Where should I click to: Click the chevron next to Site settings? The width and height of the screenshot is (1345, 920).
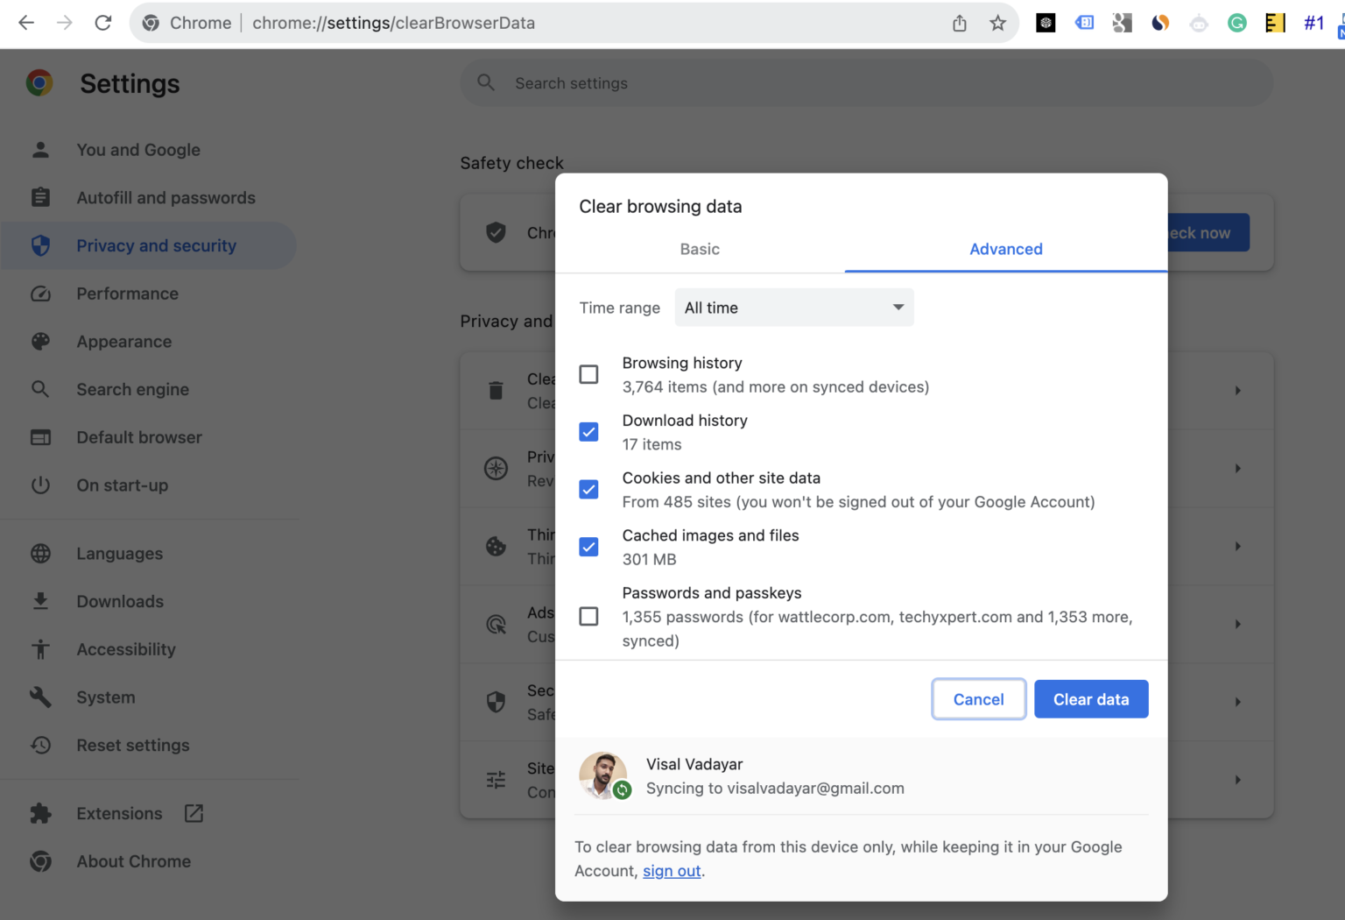pyautogui.click(x=1237, y=779)
